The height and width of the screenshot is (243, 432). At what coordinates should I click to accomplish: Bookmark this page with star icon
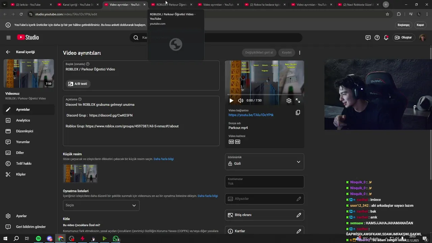[387, 14]
